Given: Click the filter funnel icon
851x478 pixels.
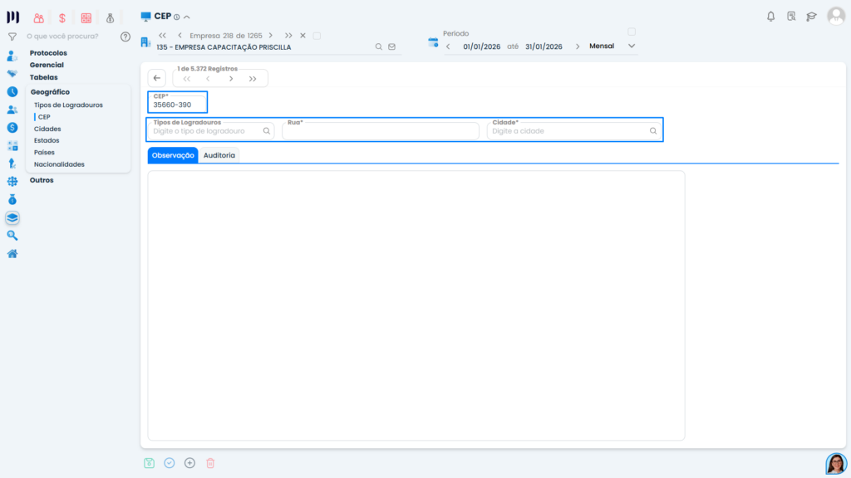Looking at the screenshot, I should 12,37.
